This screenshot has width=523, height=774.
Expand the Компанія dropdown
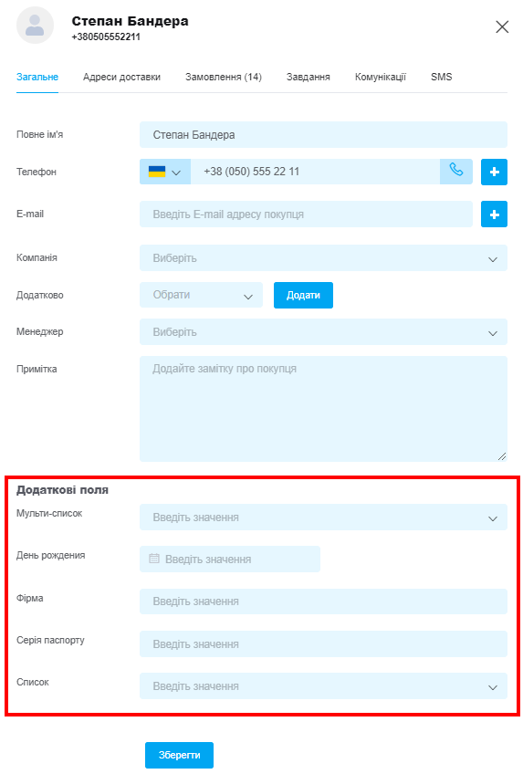[x=323, y=258]
